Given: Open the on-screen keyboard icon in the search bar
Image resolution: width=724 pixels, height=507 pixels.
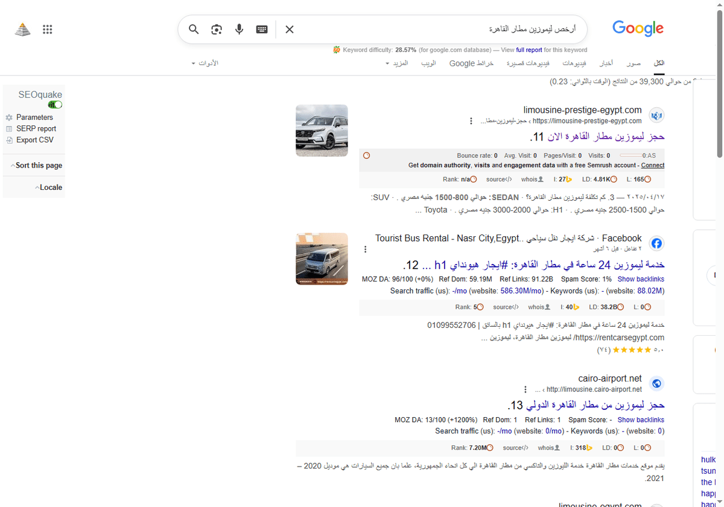Looking at the screenshot, I should tap(261, 29).
